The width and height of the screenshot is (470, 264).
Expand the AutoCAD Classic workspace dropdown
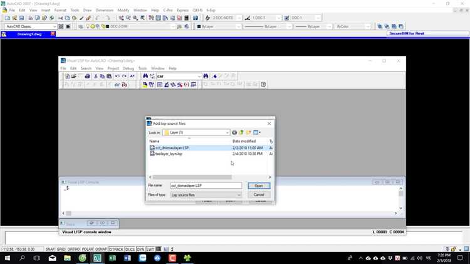(55, 27)
